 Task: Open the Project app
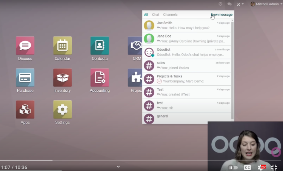click(135, 77)
